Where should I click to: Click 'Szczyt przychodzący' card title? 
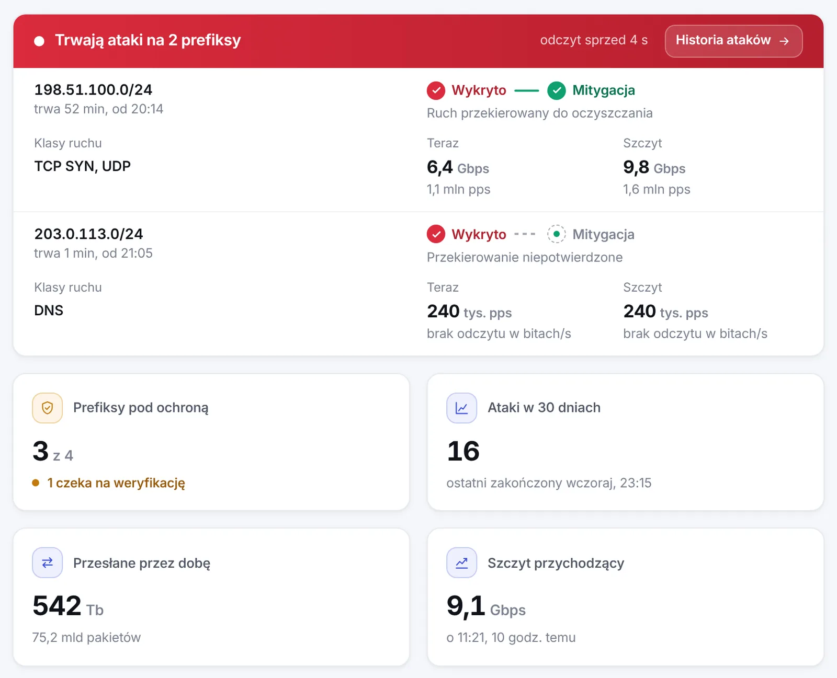click(556, 563)
